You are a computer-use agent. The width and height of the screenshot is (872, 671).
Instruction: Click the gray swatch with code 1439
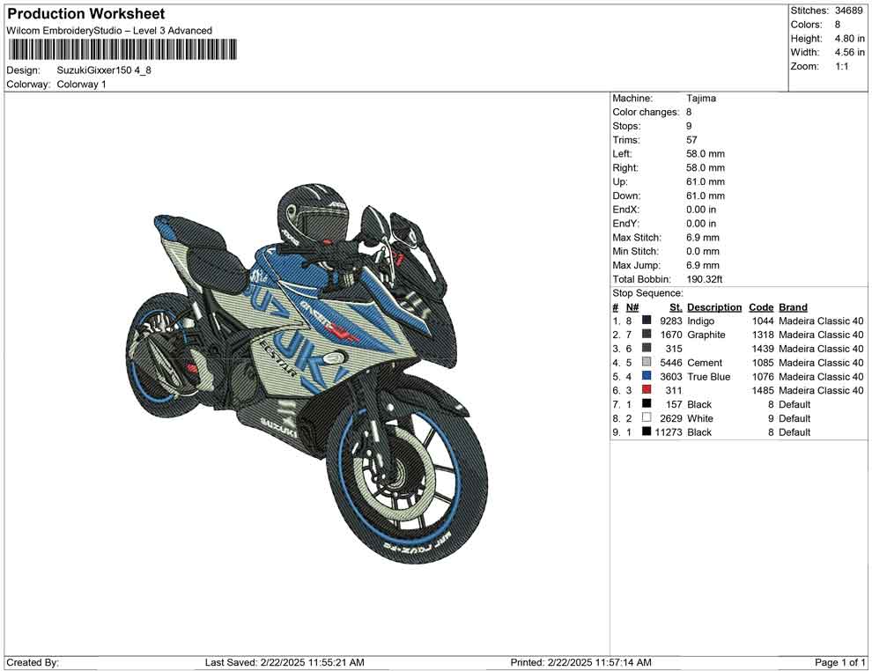647,348
